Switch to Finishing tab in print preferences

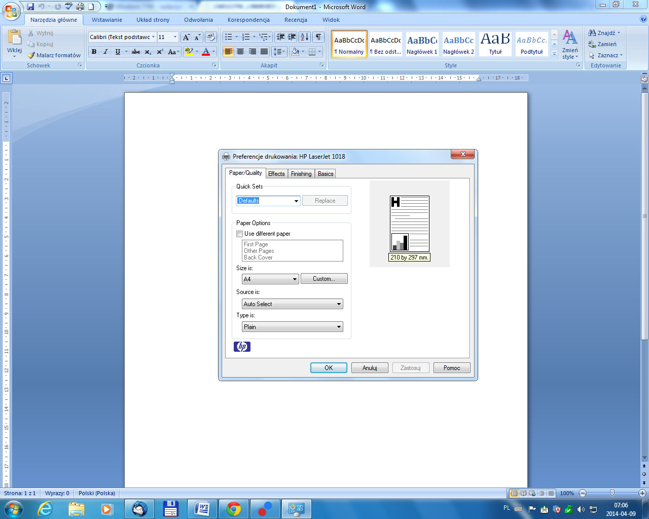point(301,174)
